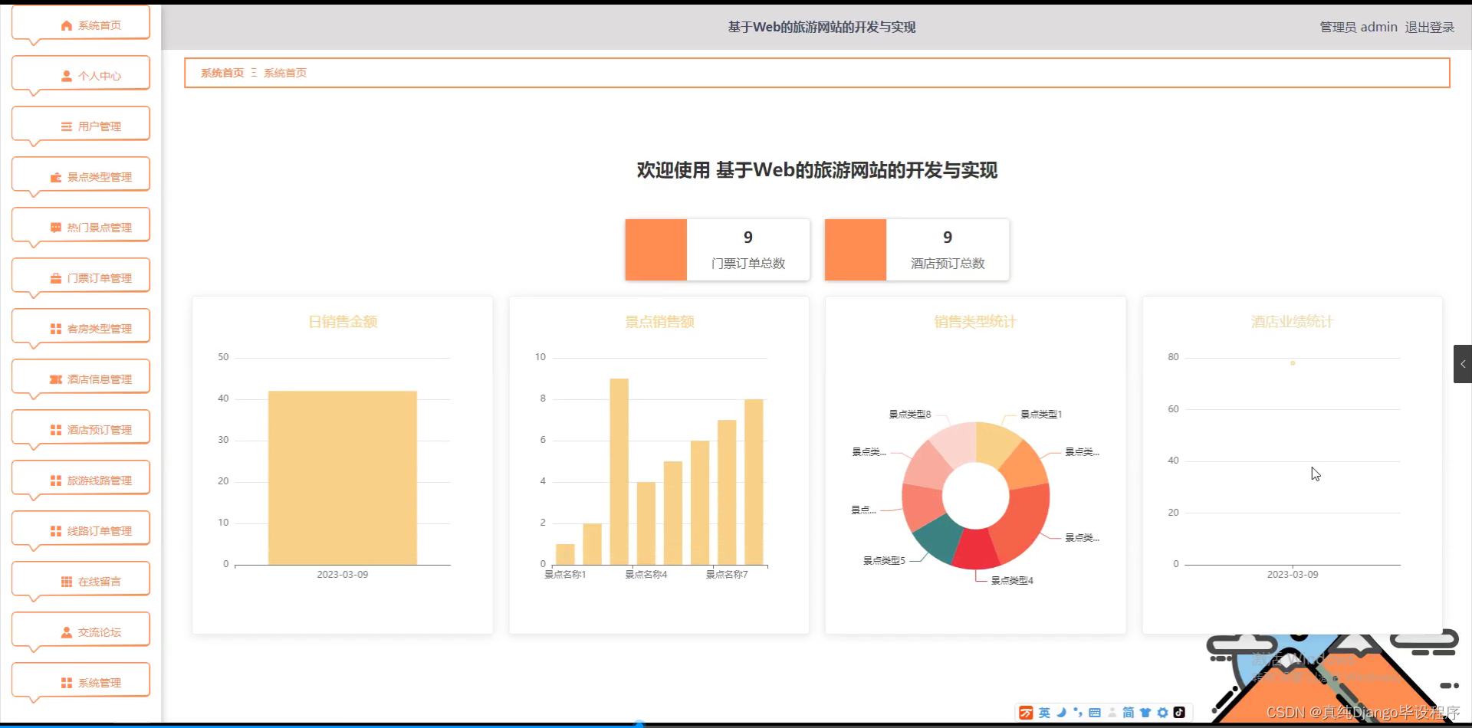
Task: Toggle full-width punctuation mode
Action: (1079, 712)
